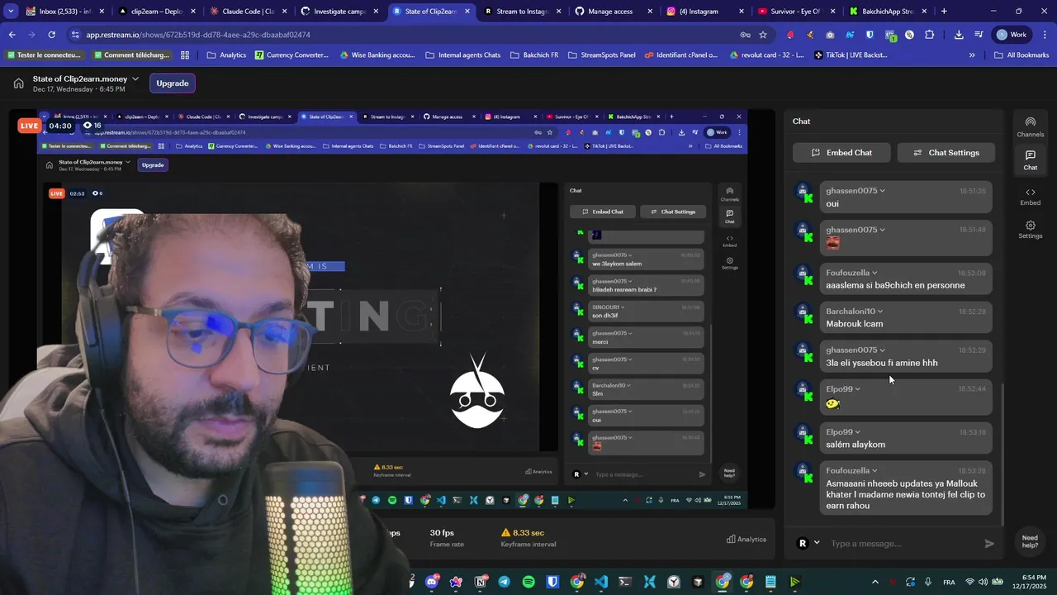Screen dimensions: 1057x595
Task: Open Telegram from the taskbar
Action: tap(505, 582)
